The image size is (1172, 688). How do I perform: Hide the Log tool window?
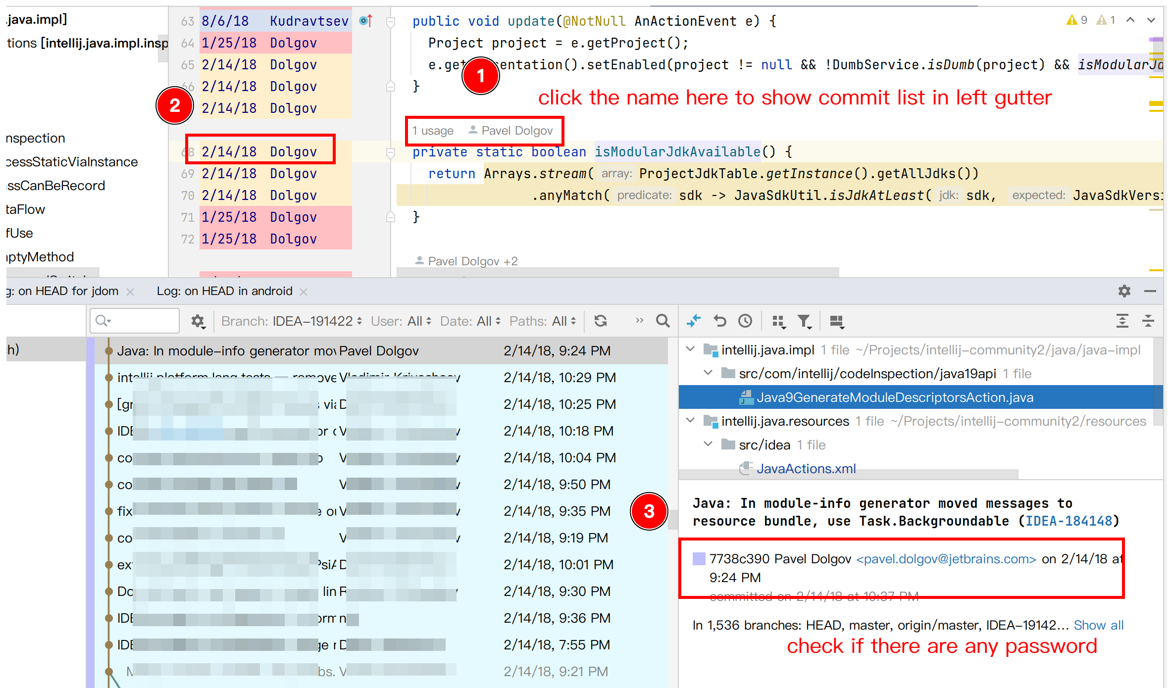[x=1150, y=291]
